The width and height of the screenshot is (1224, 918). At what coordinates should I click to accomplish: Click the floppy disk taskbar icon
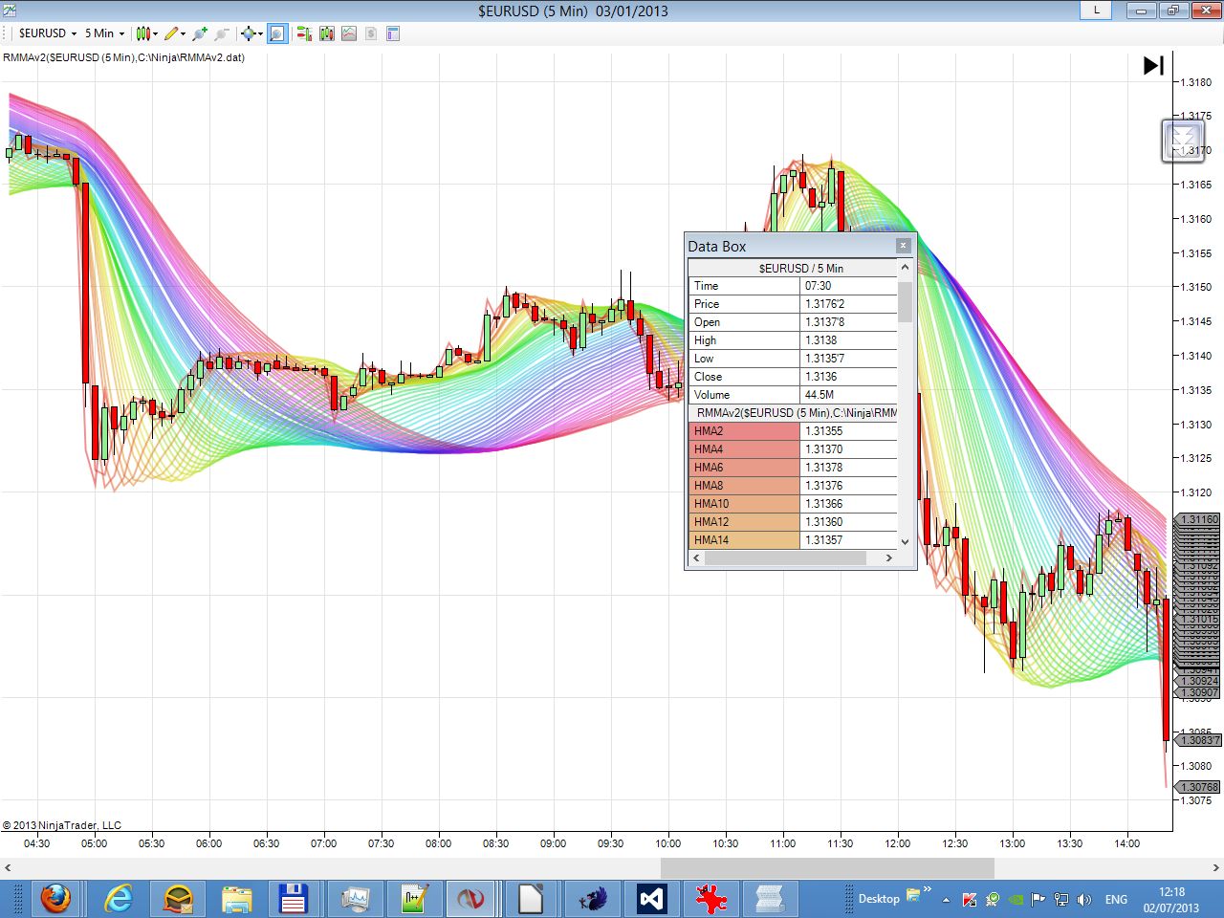point(294,899)
